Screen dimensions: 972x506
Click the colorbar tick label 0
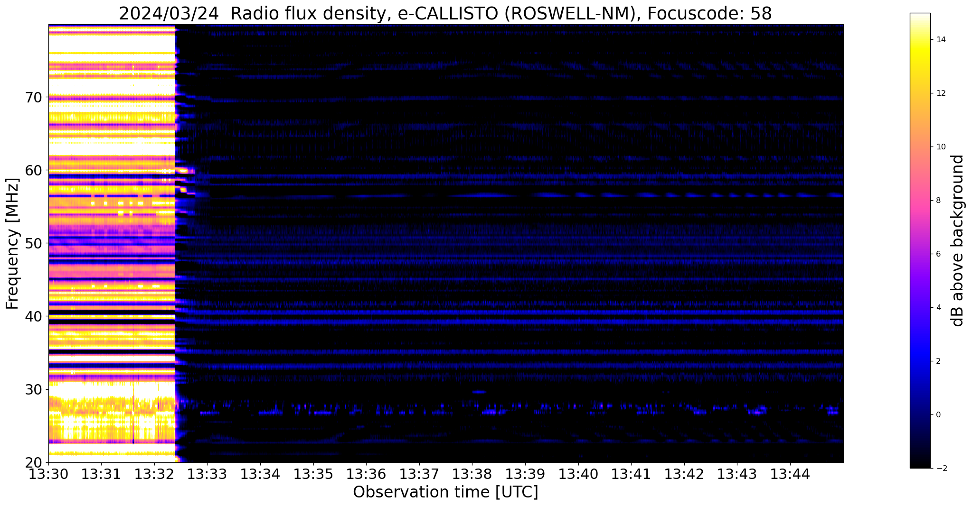point(938,415)
